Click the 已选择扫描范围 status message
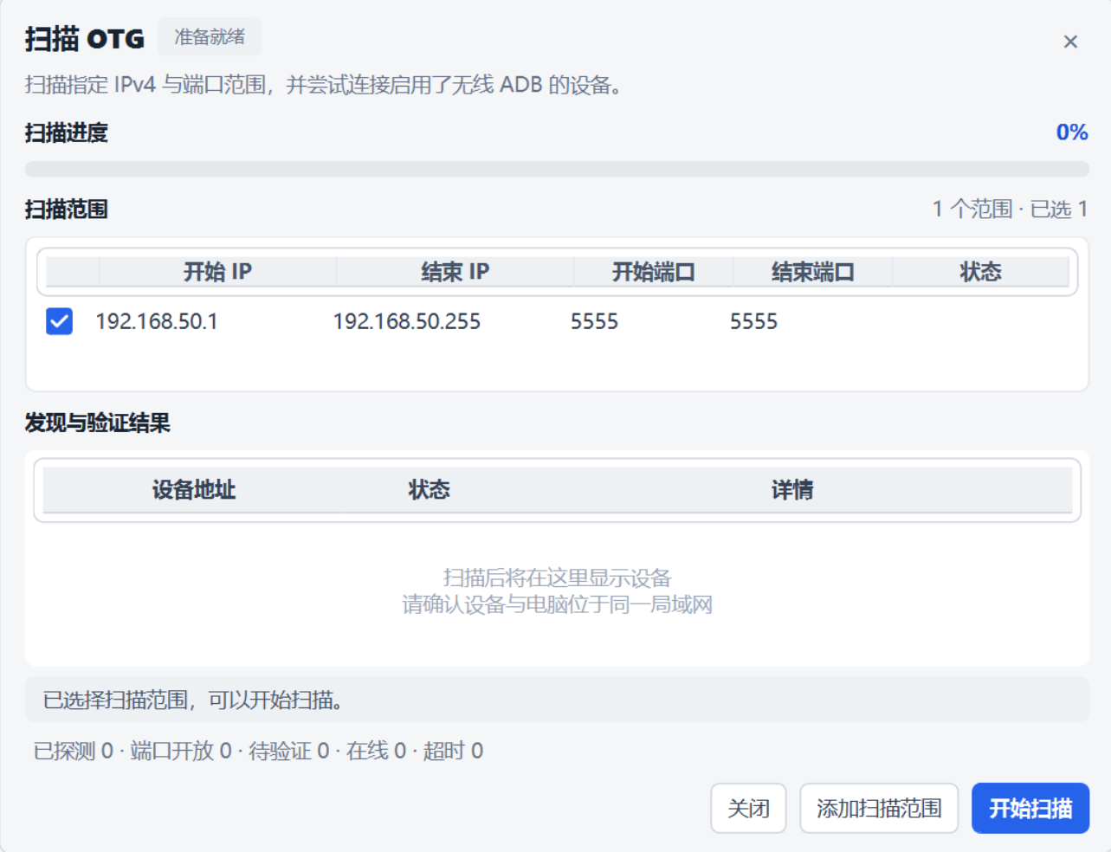 point(557,700)
